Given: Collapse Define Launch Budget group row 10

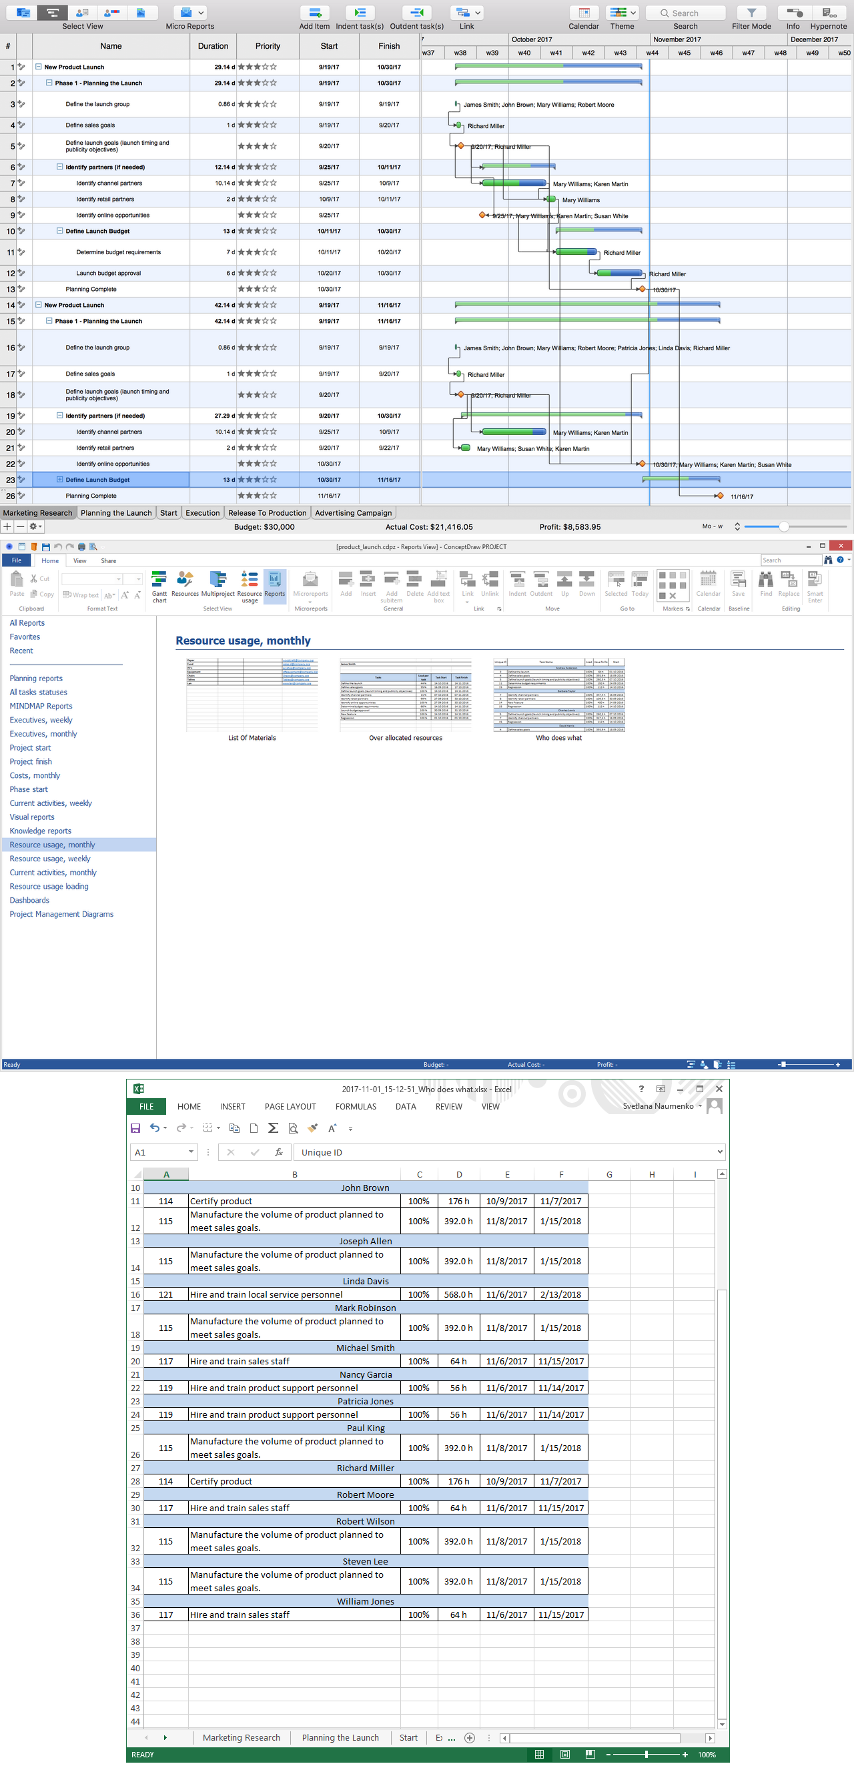Looking at the screenshot, I should click(x=60, y=230).
